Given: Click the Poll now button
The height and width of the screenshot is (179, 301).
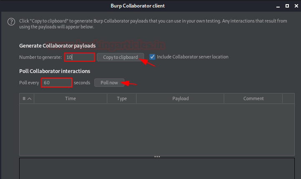Looking at the screenshot, I should 109,83.
